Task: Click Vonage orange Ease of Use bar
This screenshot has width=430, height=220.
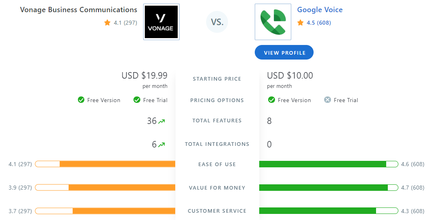Action: point(118,164)
